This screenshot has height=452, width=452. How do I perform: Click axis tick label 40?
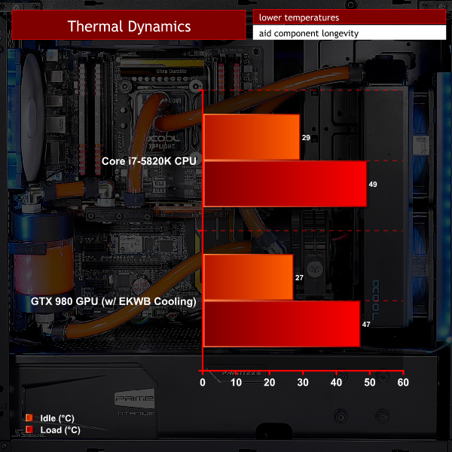(x=336, y=382)
